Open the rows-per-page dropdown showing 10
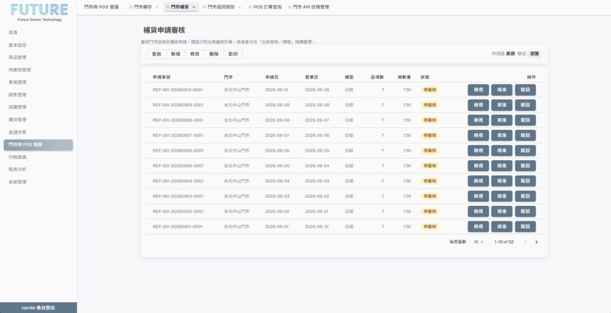 point(479,242)
